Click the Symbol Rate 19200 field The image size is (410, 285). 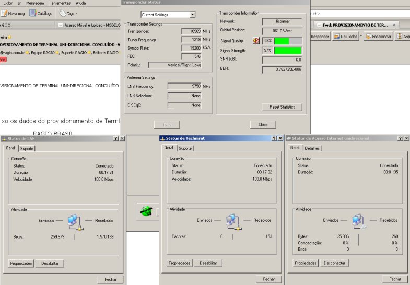(x=191, y=48)
